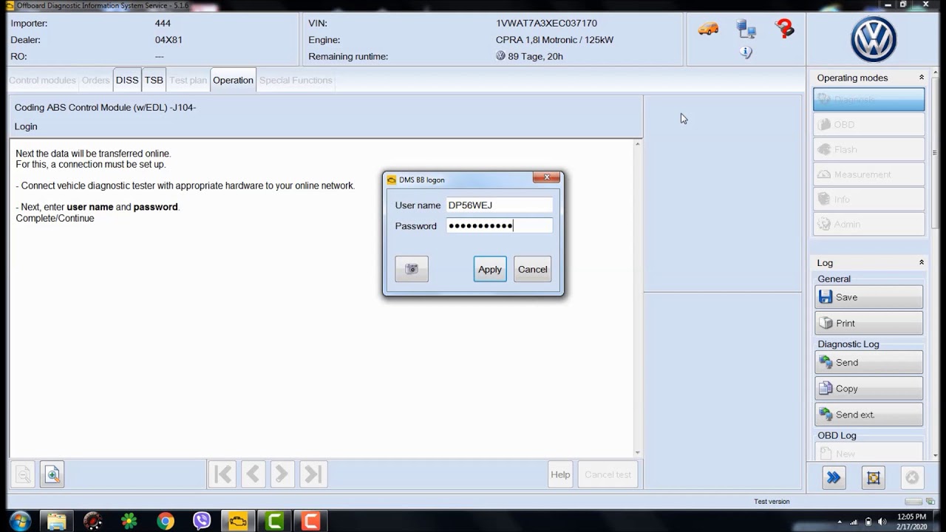Collapse the Log section

click(922, 262)
